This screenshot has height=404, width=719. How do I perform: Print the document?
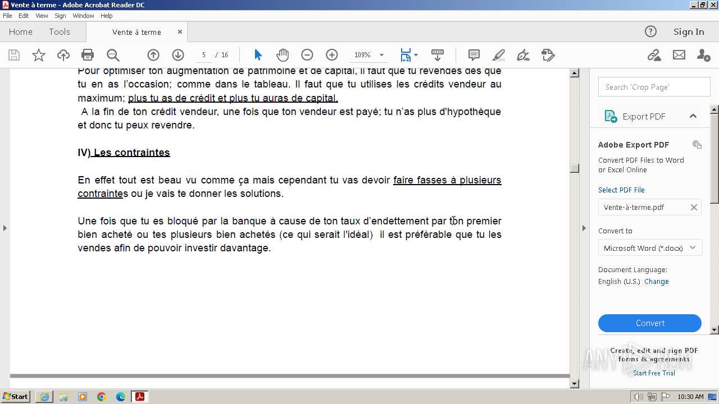[x=88, y=55]
